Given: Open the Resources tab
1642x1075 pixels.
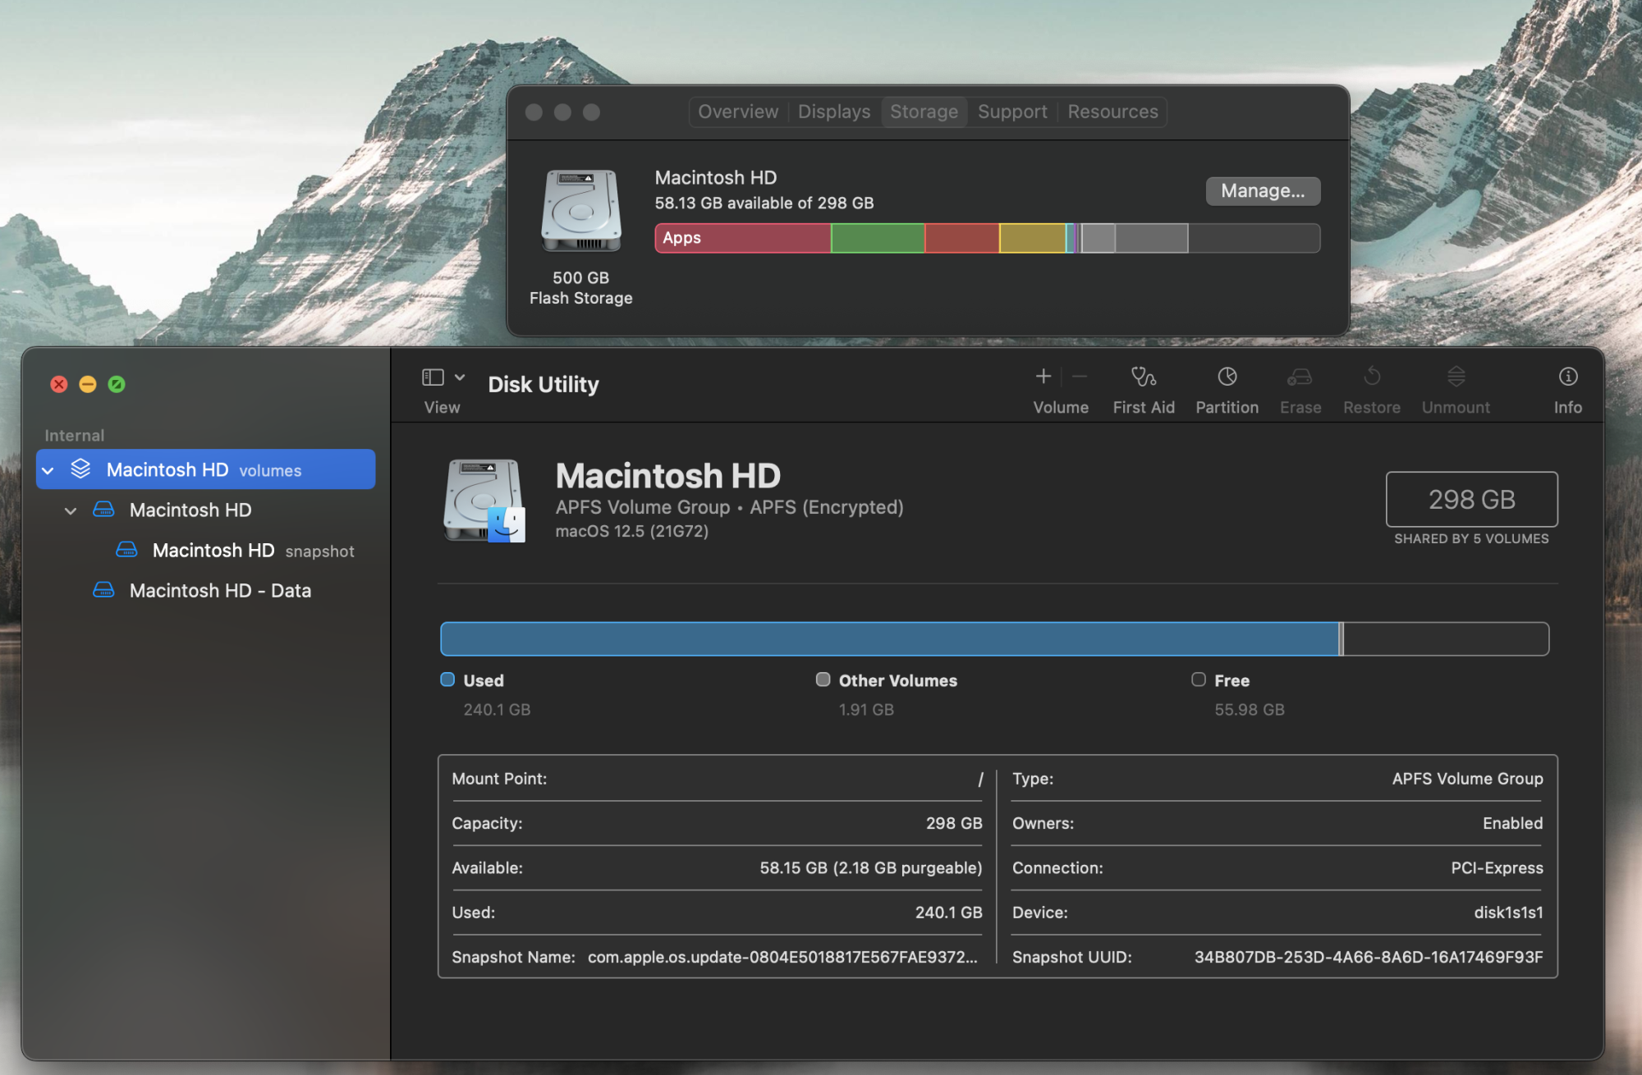Looking at the screenshot, I should (1112, 112).
